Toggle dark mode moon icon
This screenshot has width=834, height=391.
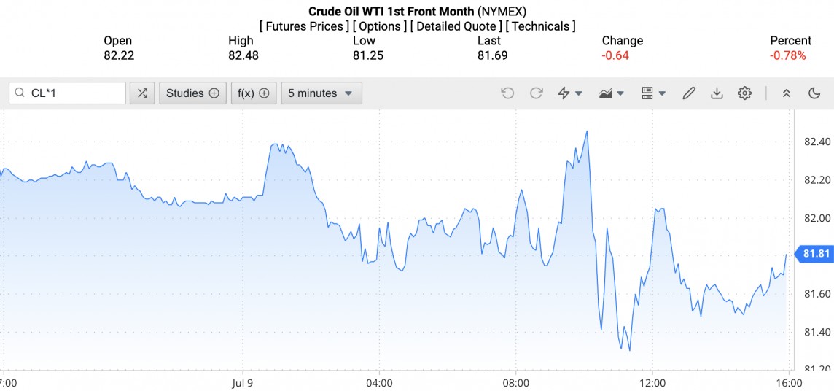coord(814,93)
